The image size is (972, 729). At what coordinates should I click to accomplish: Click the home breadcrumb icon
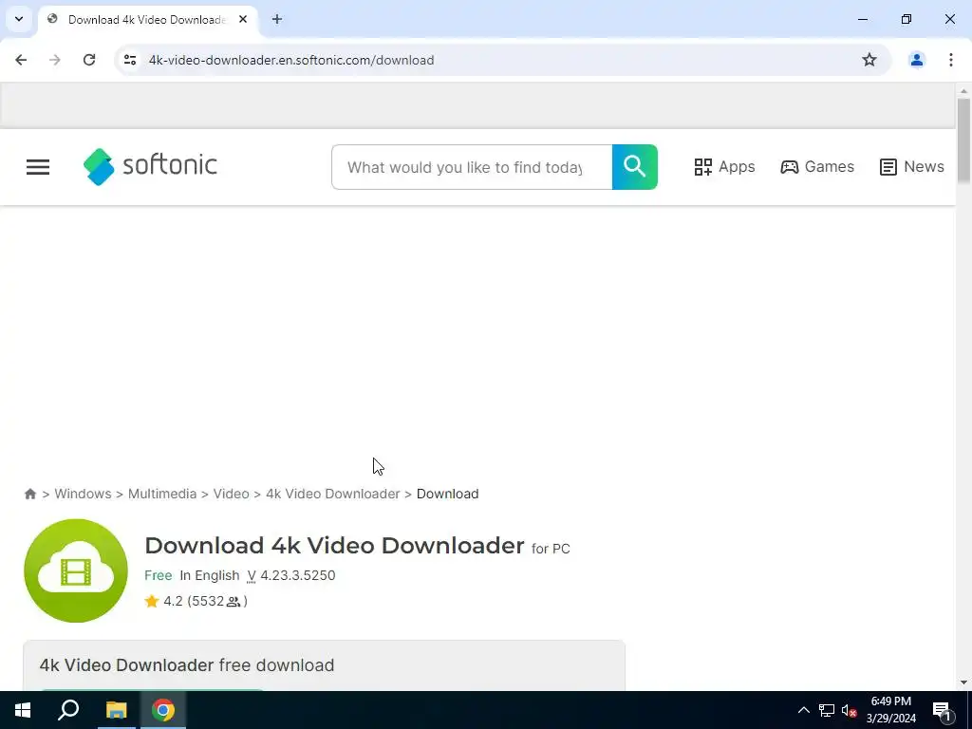pos(29,494)
